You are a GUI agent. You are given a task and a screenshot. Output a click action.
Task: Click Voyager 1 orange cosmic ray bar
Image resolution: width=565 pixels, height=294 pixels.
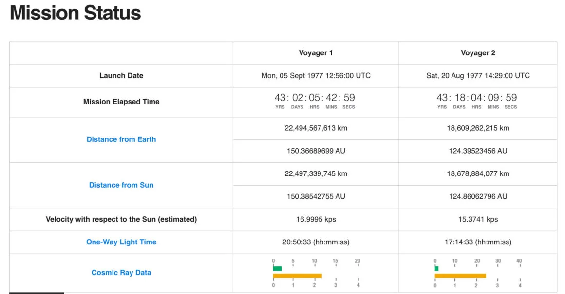[x=297, y=276]
